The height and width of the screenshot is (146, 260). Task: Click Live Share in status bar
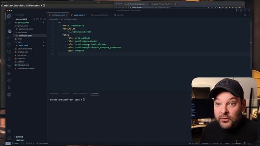point(42,144)
